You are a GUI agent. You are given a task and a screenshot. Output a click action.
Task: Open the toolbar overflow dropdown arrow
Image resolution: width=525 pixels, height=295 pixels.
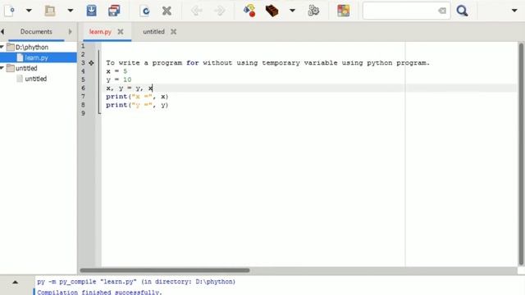[514, 11]
